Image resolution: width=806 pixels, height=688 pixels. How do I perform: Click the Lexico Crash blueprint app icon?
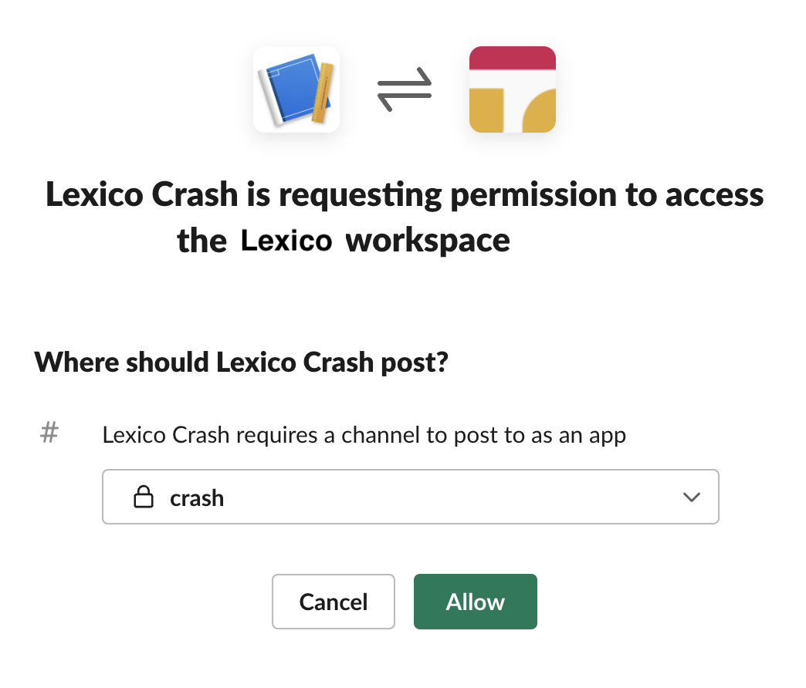pos(296,89)
